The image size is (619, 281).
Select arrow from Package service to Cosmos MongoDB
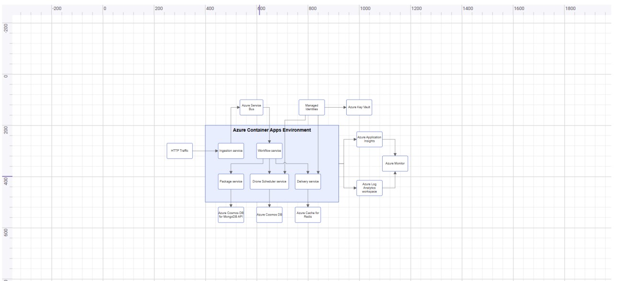231,198
